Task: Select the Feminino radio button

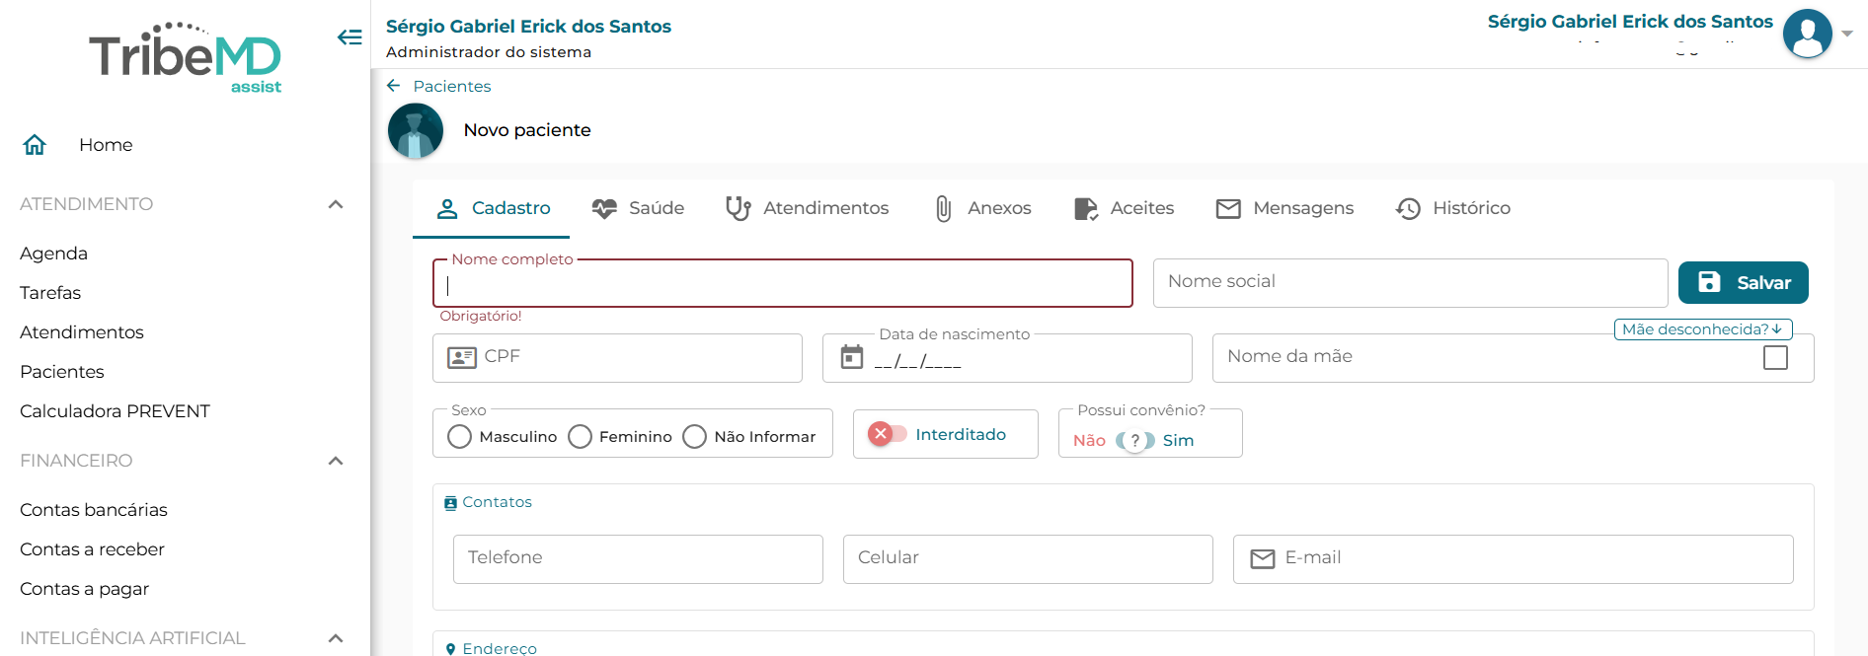Action: (x=580, y=436)
